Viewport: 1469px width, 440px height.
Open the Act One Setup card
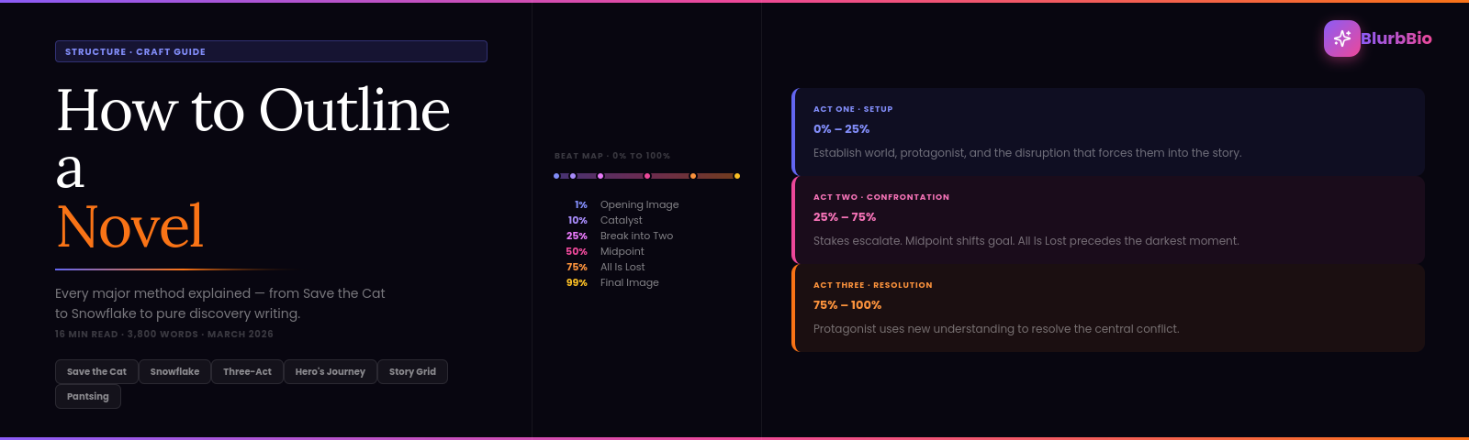(x=1108, y=132)
